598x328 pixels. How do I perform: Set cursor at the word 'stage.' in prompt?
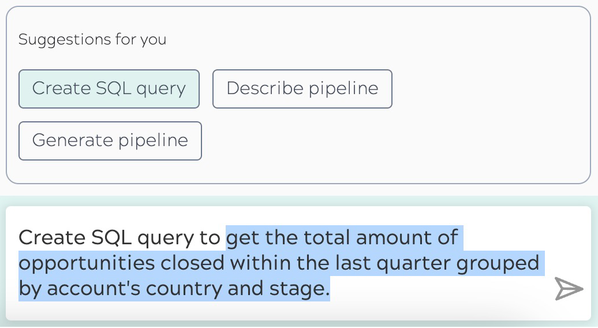point(300,289)
